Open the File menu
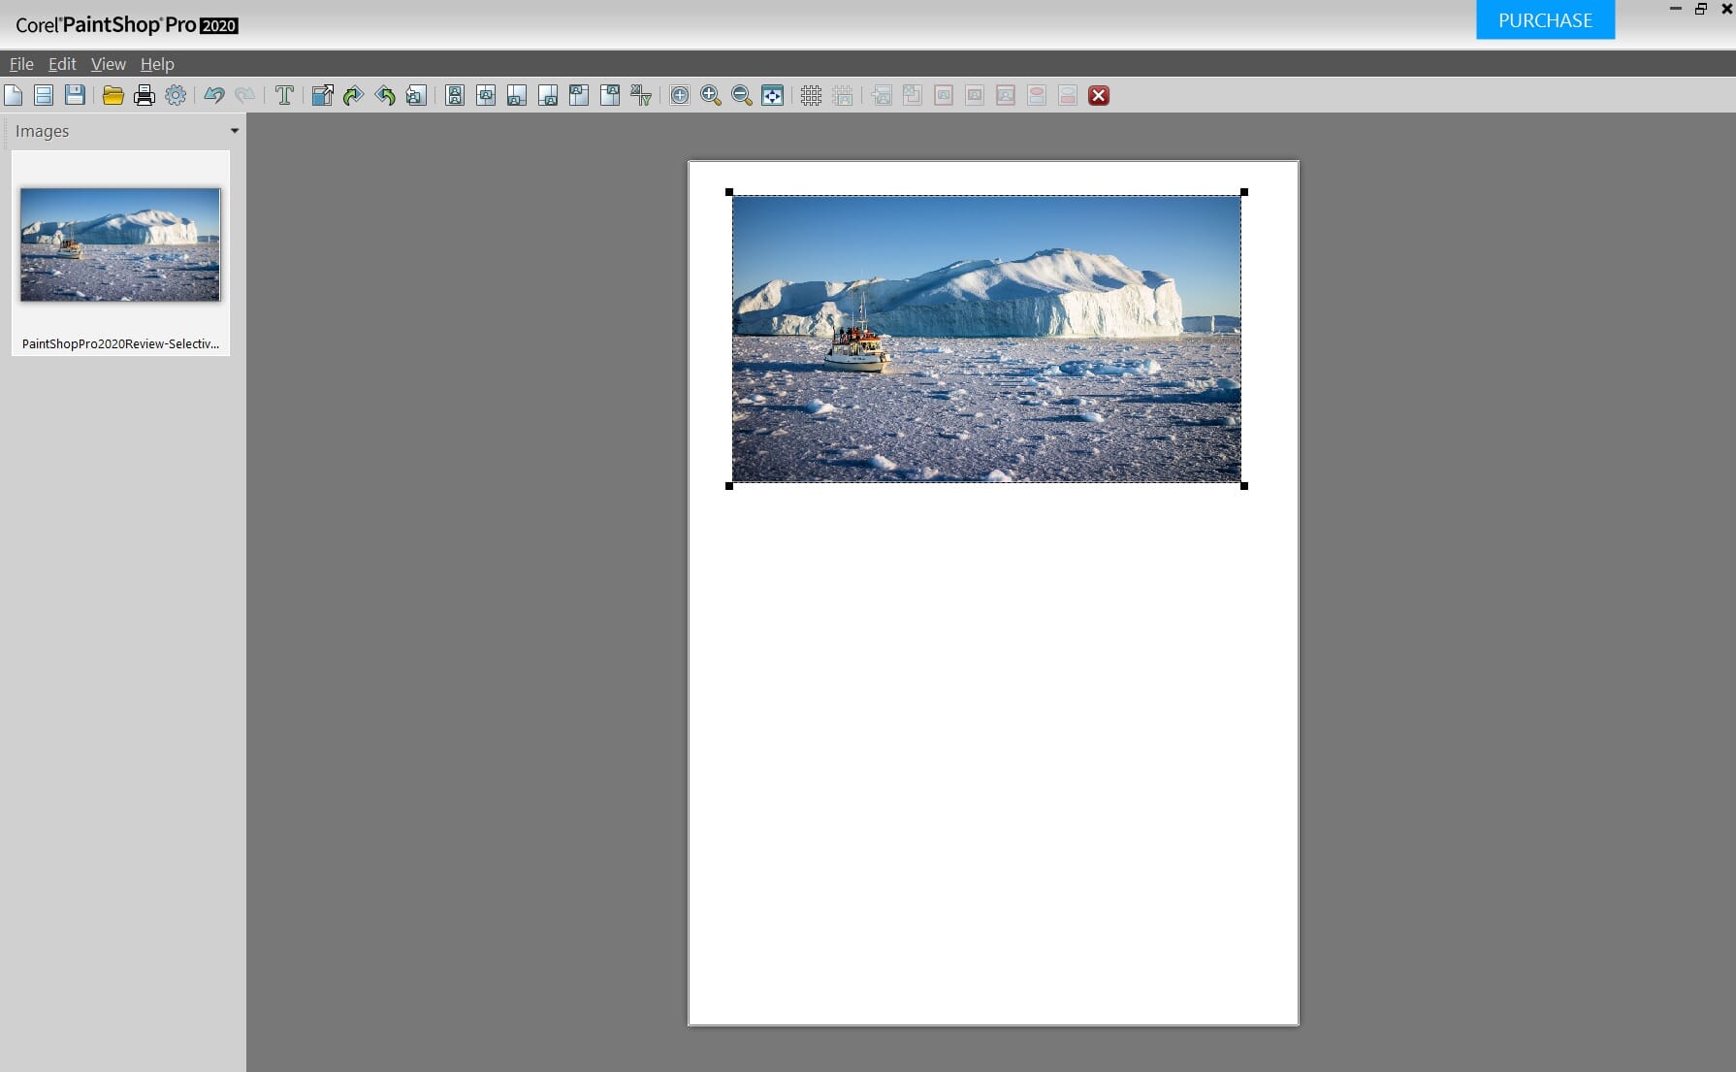This screenshot has height=1072, width=1736. tap(21, 64)
